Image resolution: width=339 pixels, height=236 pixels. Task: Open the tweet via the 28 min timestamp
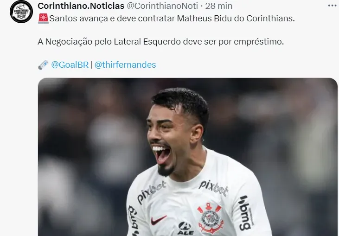[x=218, y=6]
